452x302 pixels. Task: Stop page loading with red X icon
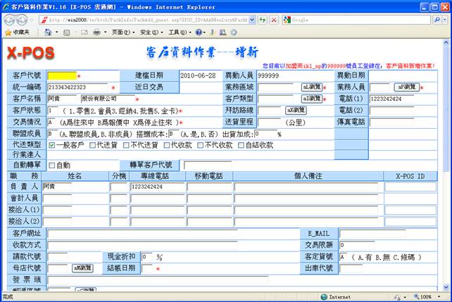[274, 20]
